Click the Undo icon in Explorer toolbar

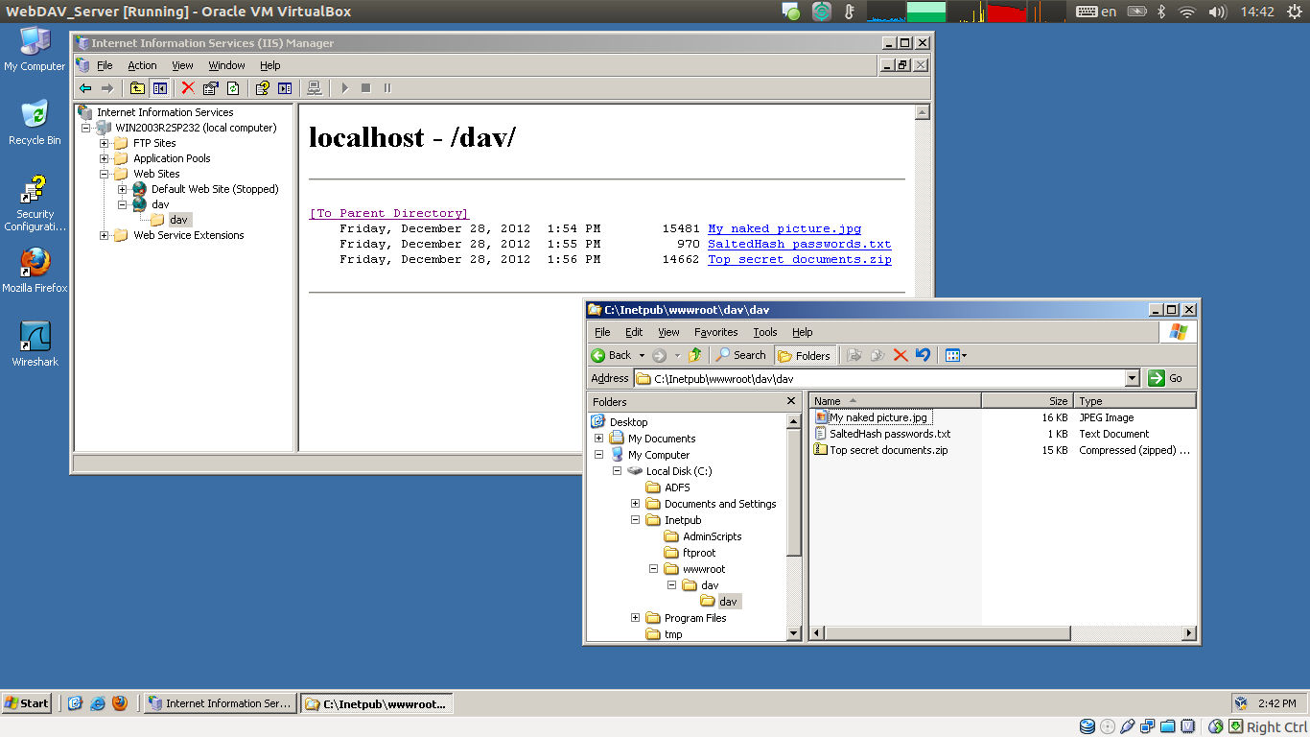pos(924,355)
